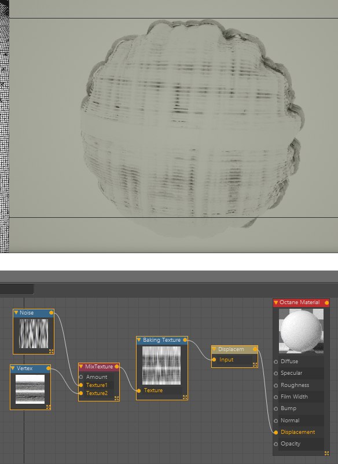Select the Noise node title
Viewport: 338px width, 464px height.
[x=27, y=312]
